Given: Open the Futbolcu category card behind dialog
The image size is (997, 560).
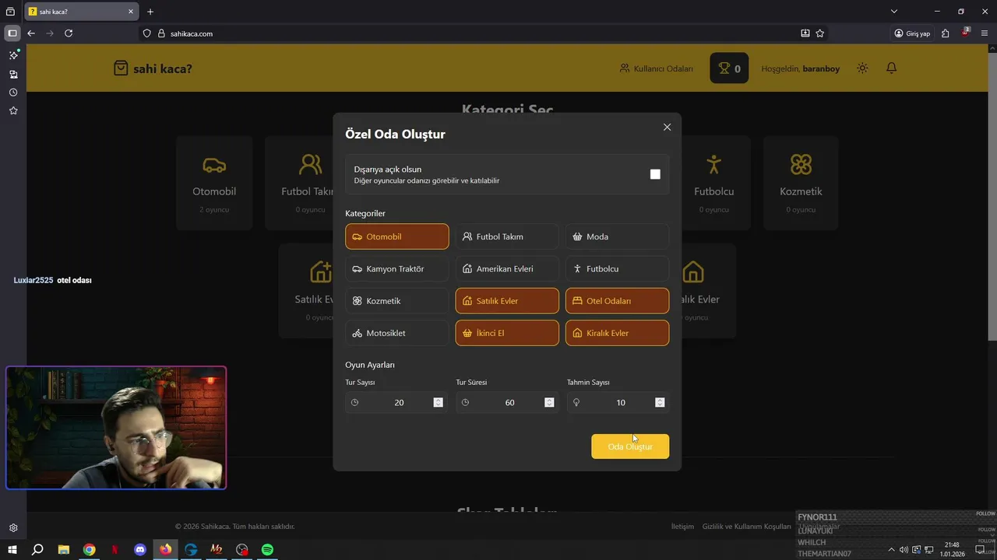Looking at the screenshot, I should pyautogui.click(x=713, y=183).
